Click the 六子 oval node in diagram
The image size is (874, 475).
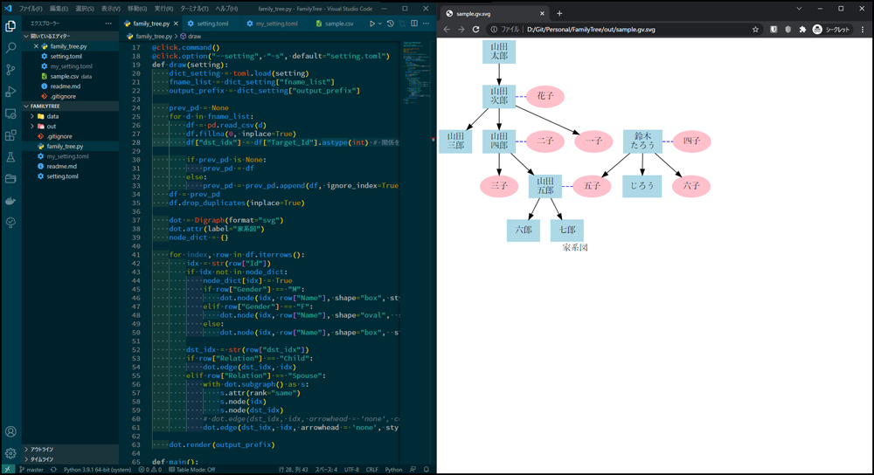691,186
